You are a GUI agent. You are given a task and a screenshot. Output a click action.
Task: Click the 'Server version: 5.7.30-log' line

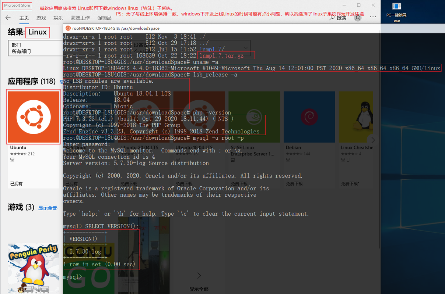pyautogui.click(x=136, y=163)
